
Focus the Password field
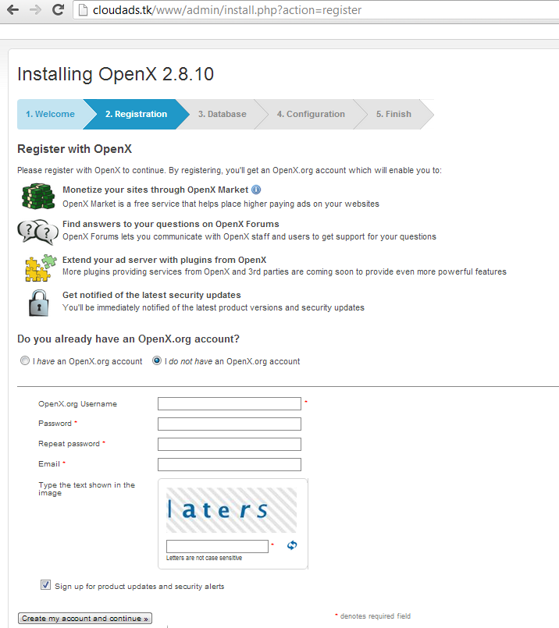pos(230,424)
